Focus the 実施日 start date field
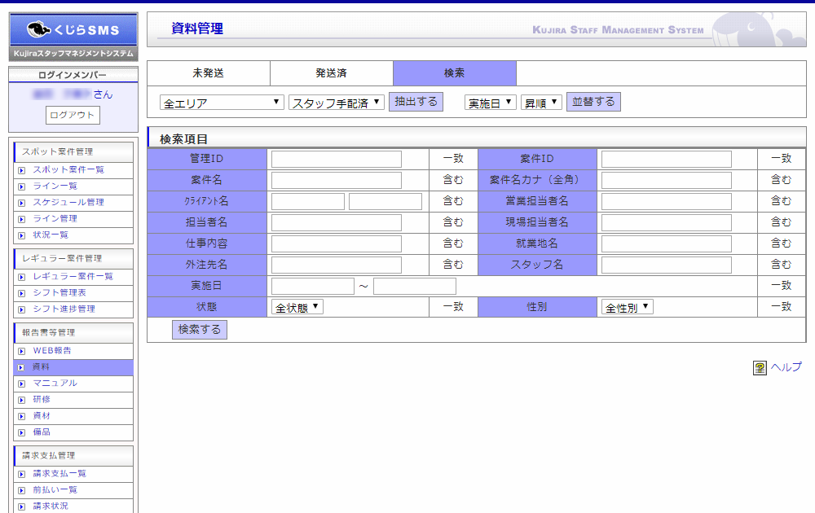The height and width of the screenshot is (513, 815). tap(312, 286)
